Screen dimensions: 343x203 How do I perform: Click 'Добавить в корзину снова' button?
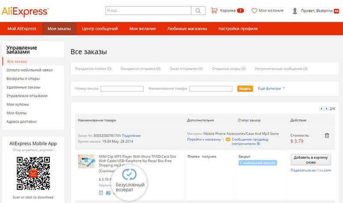tap(310, 160)
